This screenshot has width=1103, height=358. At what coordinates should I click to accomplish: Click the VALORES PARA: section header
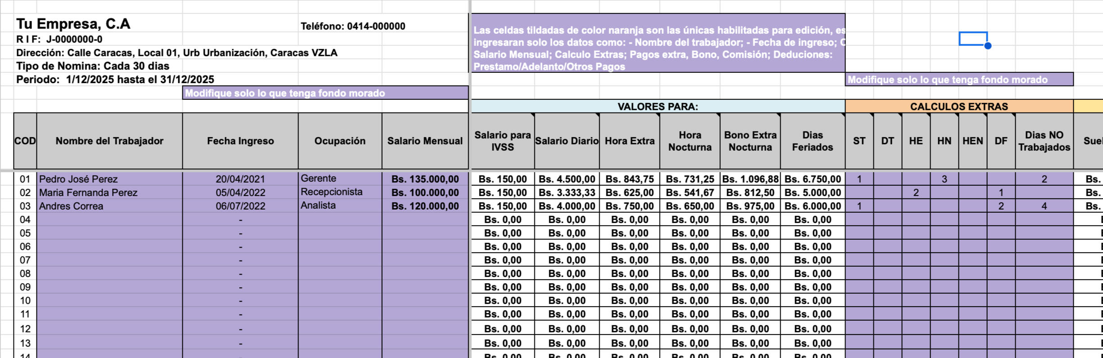point(657,107)
